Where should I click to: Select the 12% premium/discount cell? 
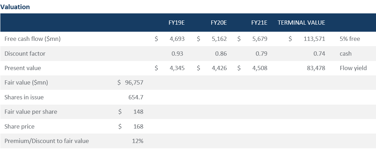point(137,141)
